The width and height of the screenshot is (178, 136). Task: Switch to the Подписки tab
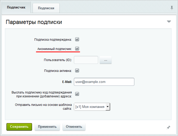(46, 8)
